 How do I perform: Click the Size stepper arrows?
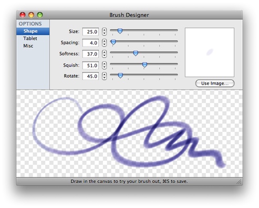[x=105, y=32]
